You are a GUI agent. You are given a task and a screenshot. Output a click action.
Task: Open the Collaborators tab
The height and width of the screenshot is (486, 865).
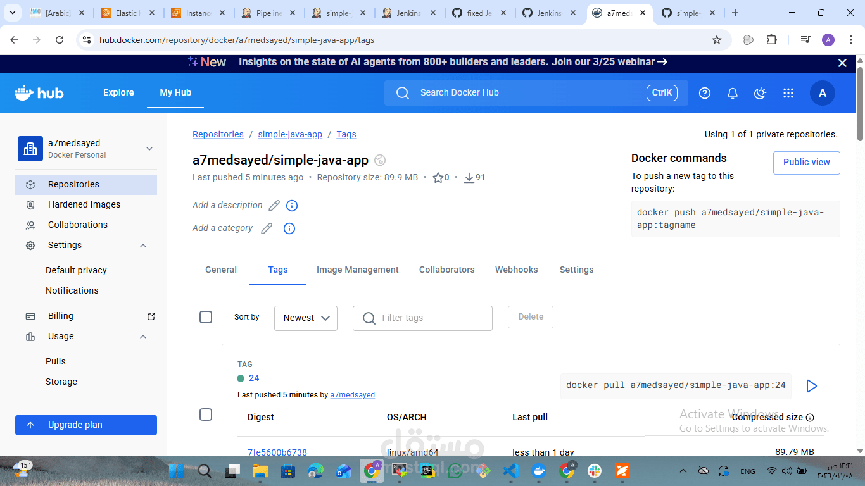(x=447, y=270)
